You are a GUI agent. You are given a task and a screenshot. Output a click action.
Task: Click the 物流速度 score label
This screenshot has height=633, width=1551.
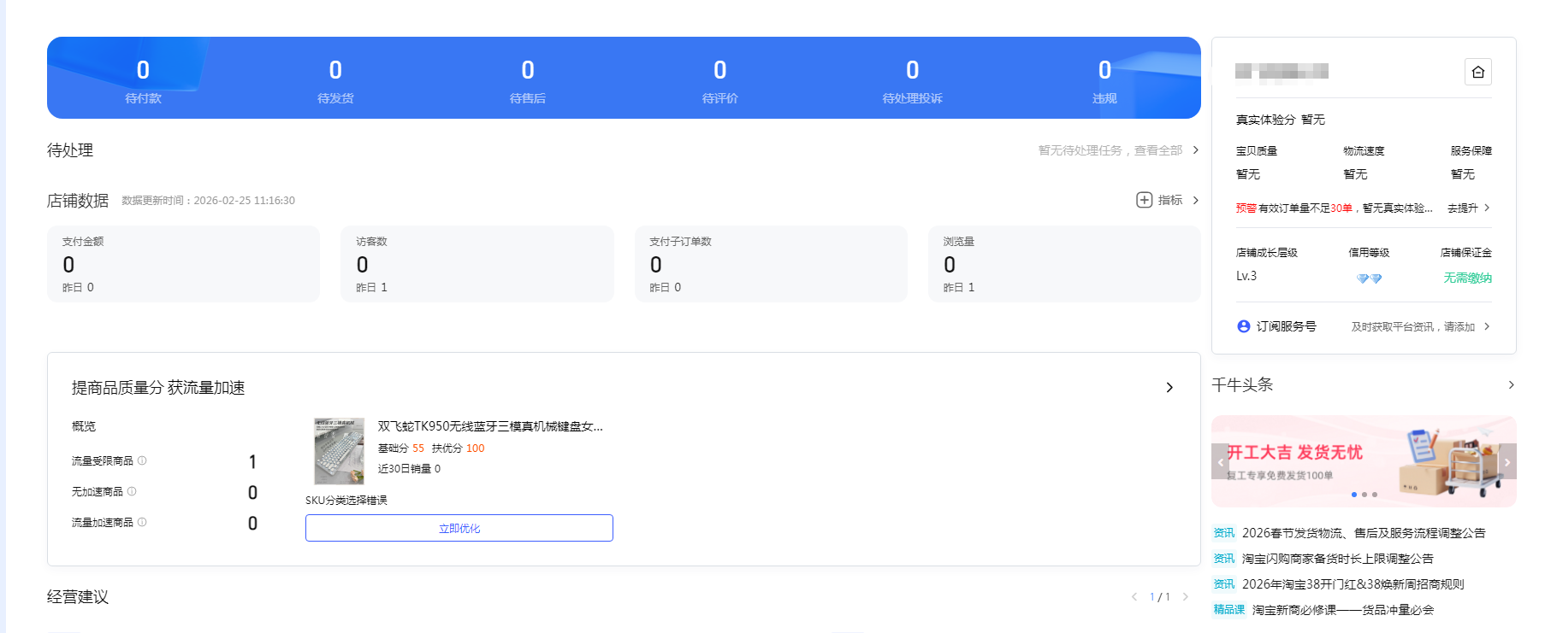[1364, 150]
